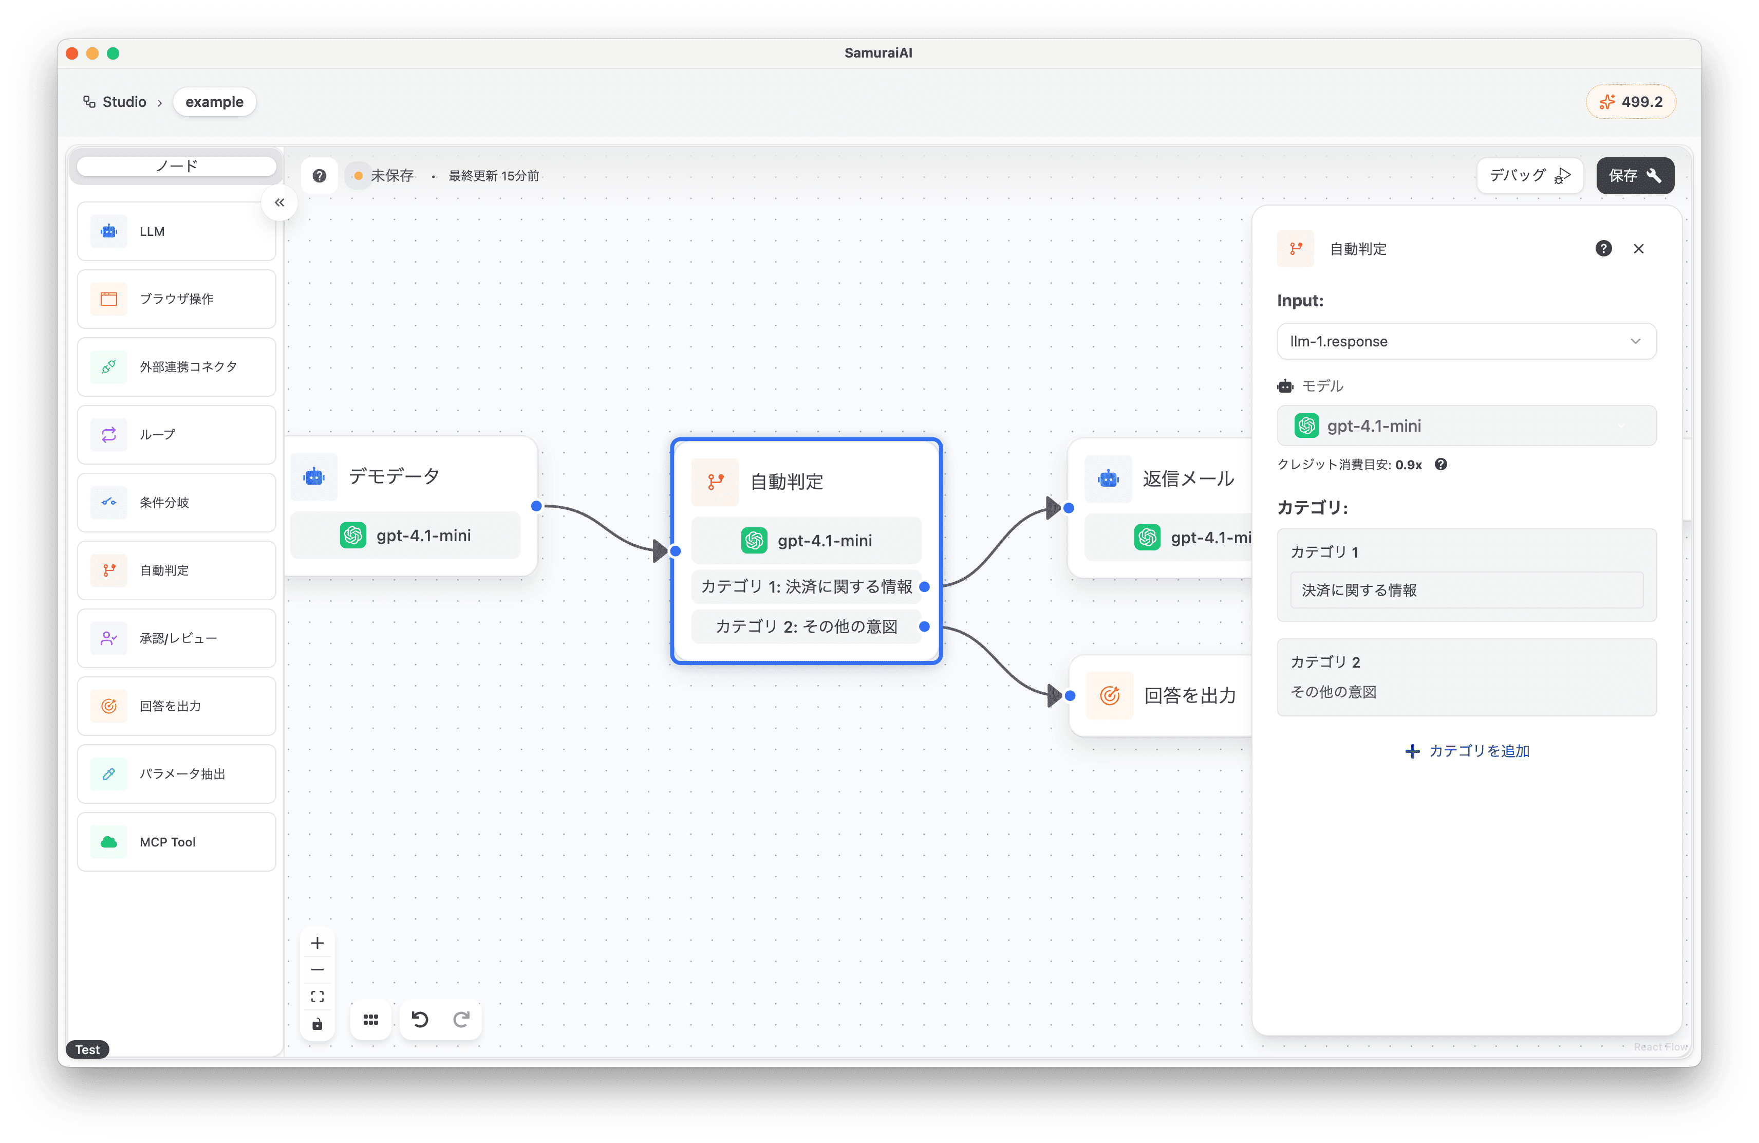
Task: Choose the ループ loop node icon
Action: 108,435
